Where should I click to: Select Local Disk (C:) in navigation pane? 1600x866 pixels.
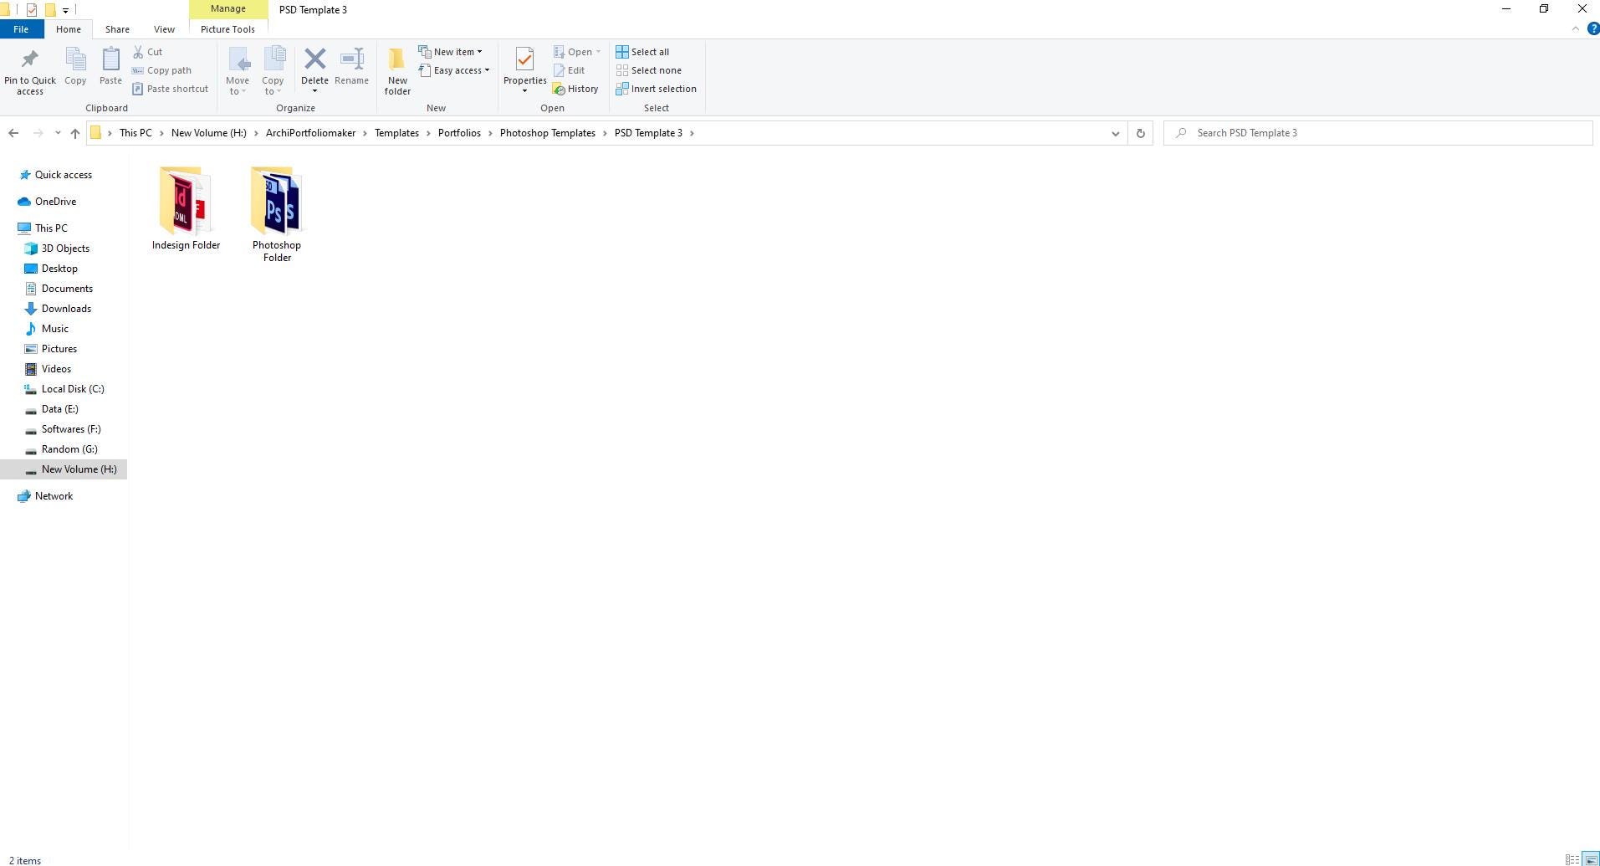tap(73, 389)
